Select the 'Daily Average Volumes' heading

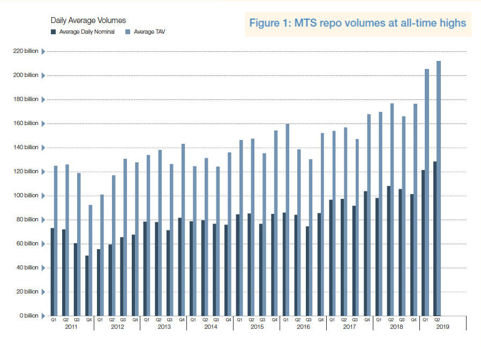point(88,20)
